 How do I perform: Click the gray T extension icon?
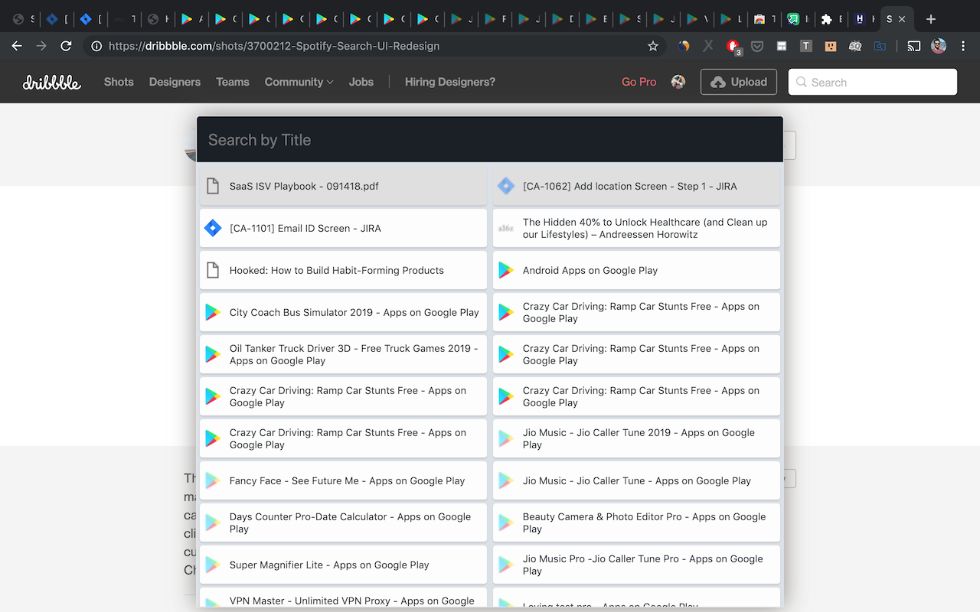(x=805, y=46)
